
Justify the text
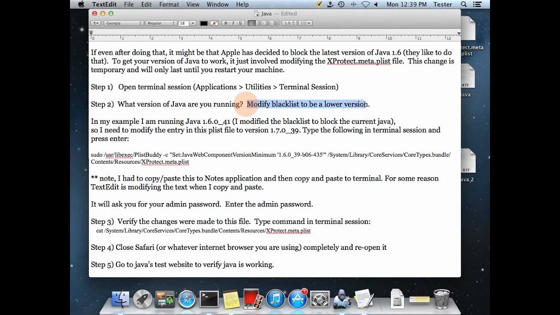pyautogui.click(x=275, y=23)
